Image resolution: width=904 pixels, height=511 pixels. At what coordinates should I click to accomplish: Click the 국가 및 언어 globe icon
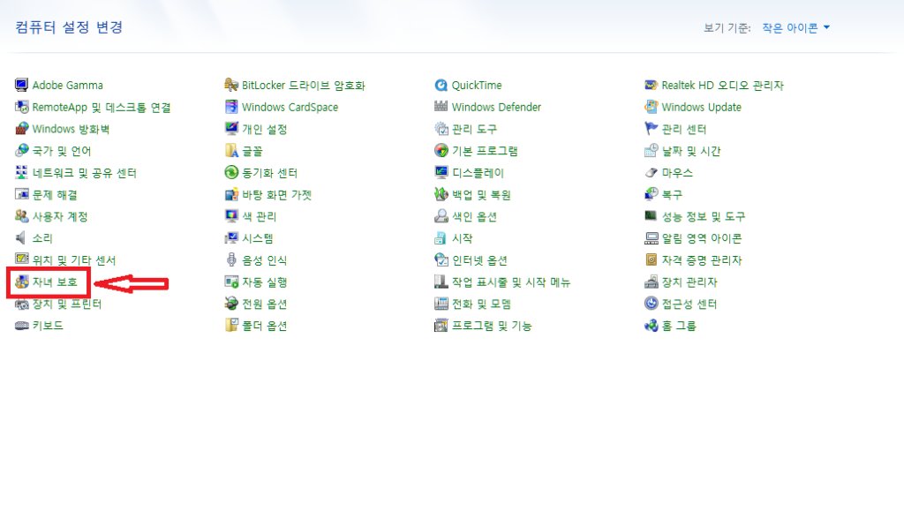point(21,151)
